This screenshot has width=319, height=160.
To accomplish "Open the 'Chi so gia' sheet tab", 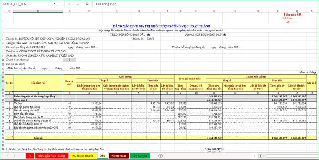I will [140, 156].
